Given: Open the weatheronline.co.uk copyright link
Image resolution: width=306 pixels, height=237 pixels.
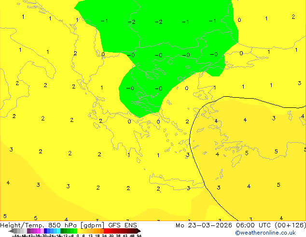Looking at the screenshot, I should click(x=265, y=233).
